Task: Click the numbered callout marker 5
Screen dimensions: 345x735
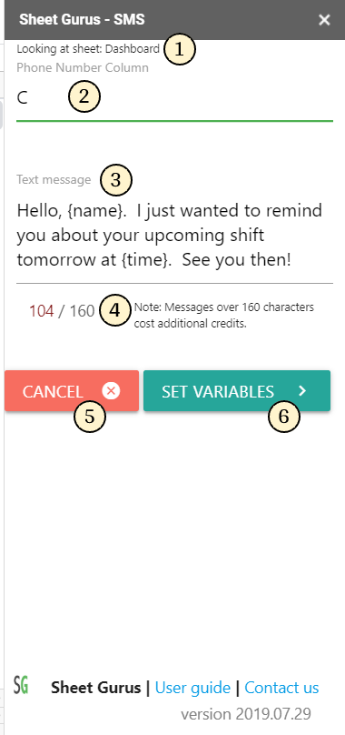Action: [90, 416]
